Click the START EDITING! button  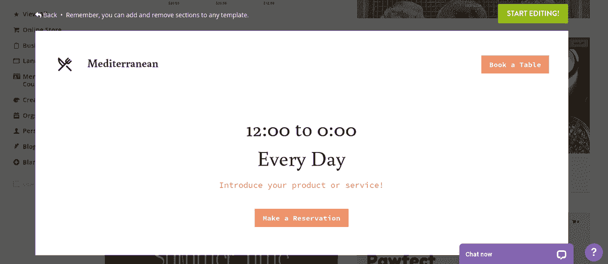tap(533, 14)
